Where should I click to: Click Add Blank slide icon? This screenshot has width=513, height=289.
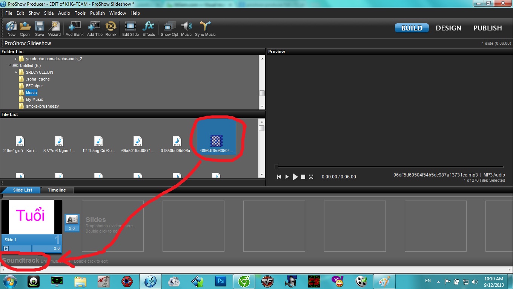74,29
